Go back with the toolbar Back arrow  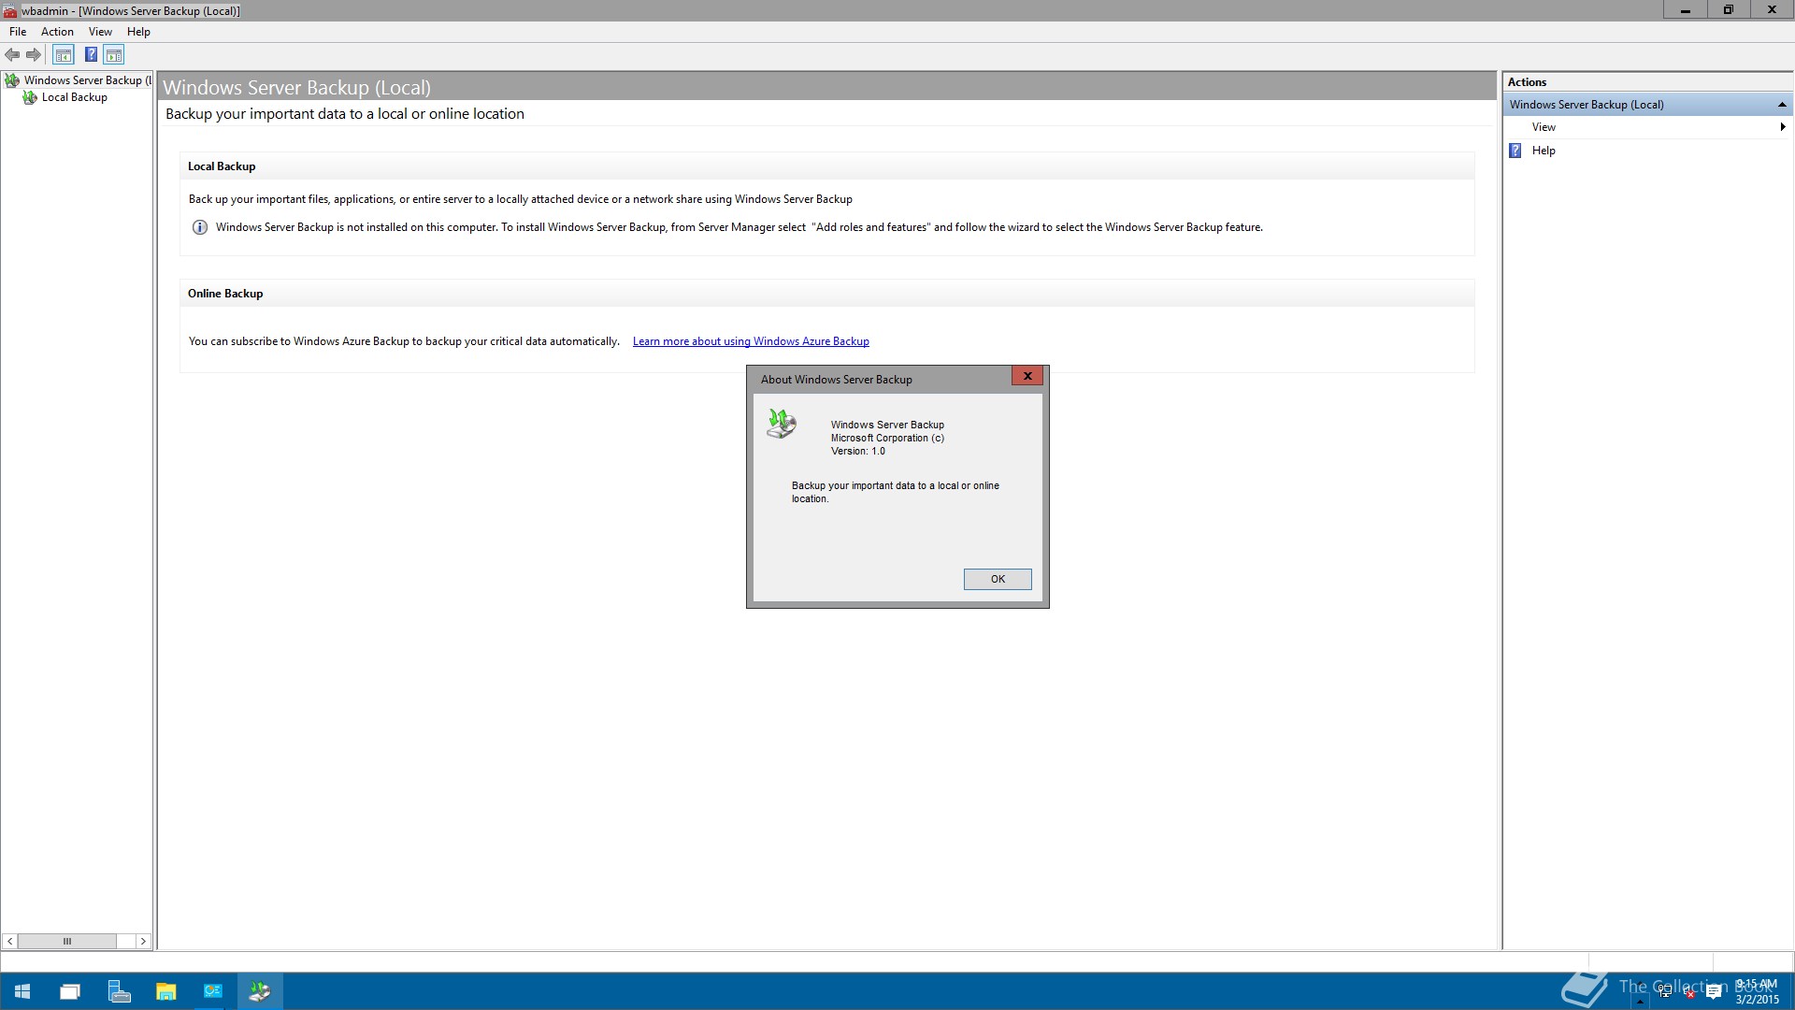tap(12, 55)
